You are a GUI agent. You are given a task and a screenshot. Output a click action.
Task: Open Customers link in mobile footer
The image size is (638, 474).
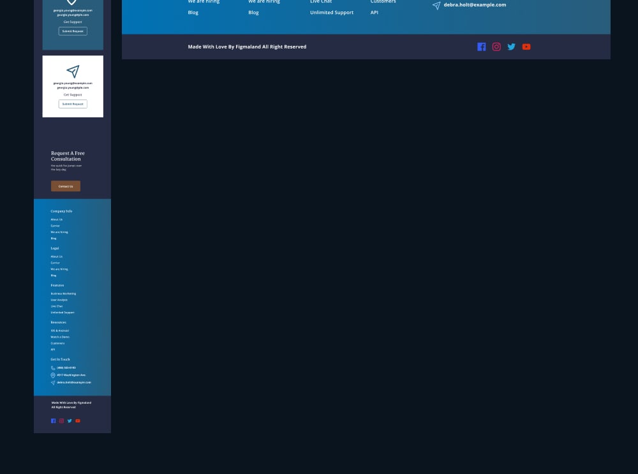tap(57, 343)
